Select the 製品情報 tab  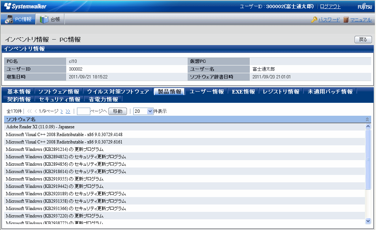(x=169, y=92)
